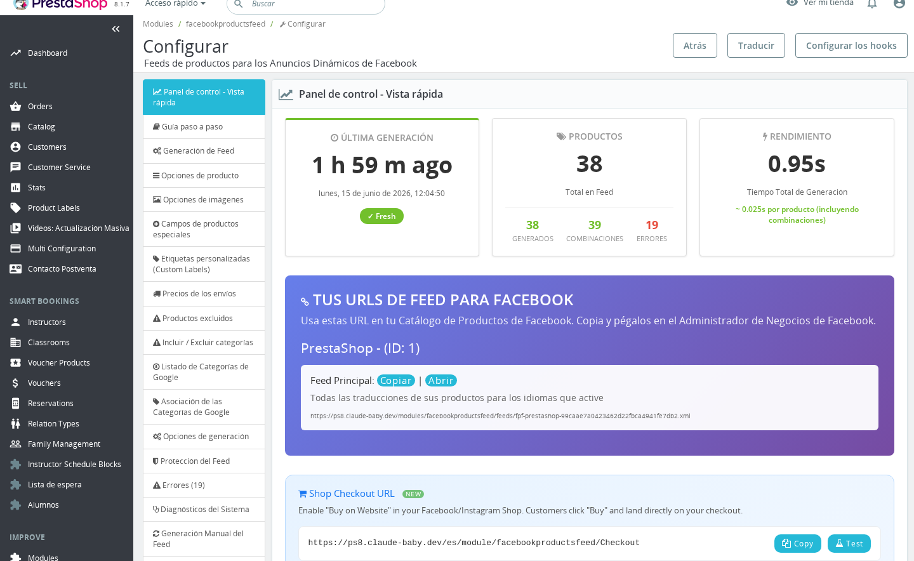914x561 pixels.
Task: Click the Relation Types people icon
Action: tap(16, 424)
